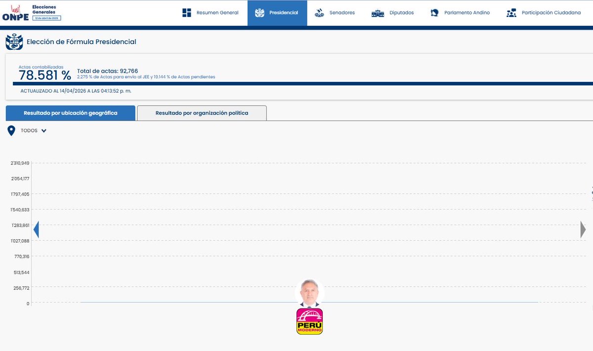This screenshot has height=351, width=593.
Task: Click the 1'283,861 axis label
Action: [x=20, y=225]
